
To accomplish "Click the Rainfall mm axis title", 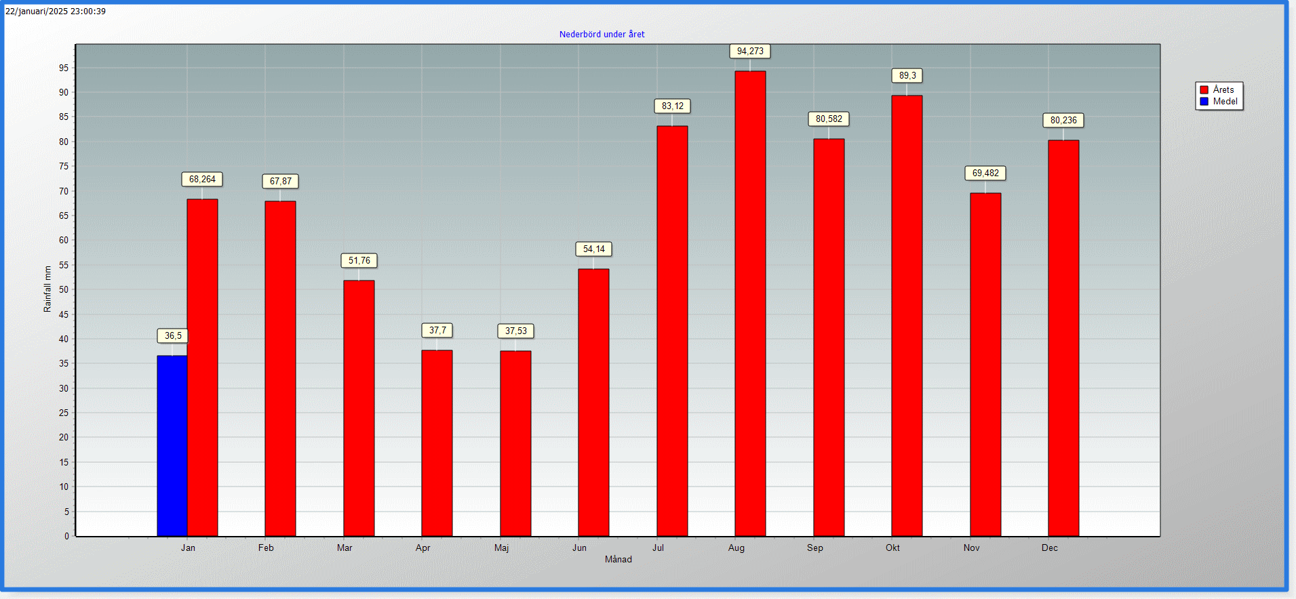I will pyautogui.click(x=47, y=289).
